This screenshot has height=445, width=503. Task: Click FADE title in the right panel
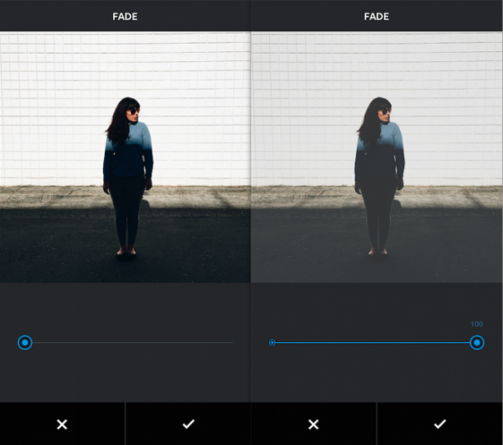tap(376, 16)
